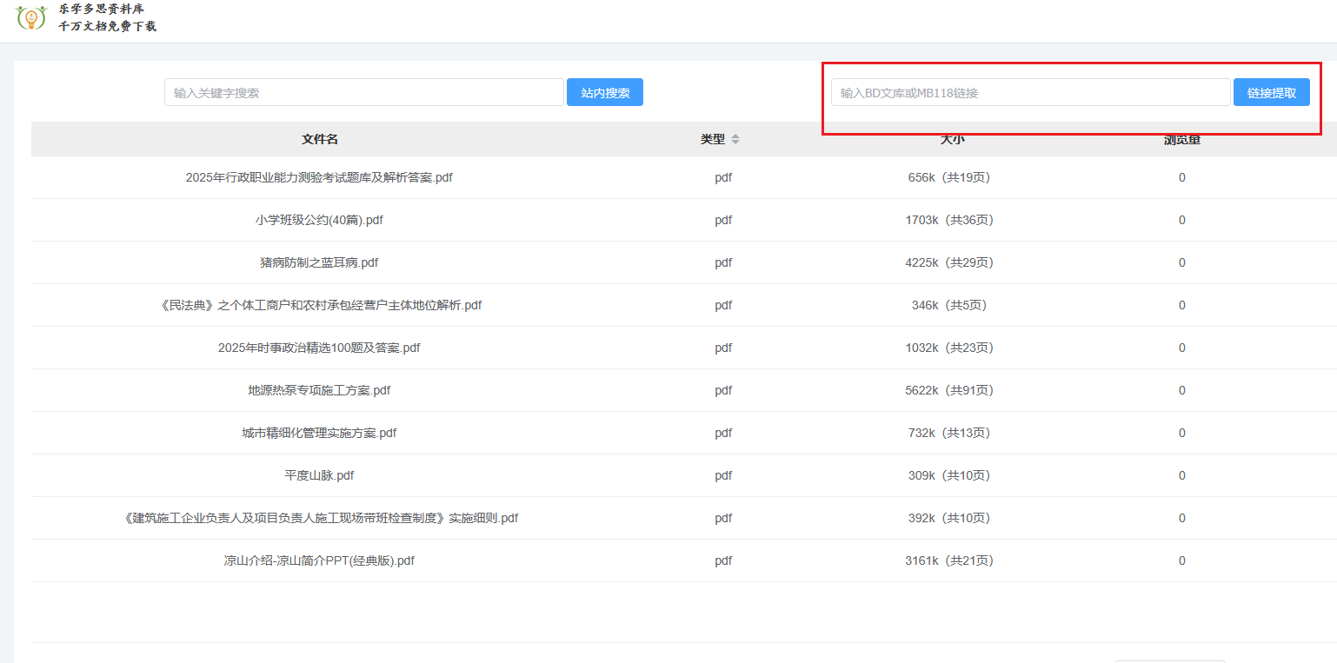Click the sort arrows beside 类型 header
The image size is (1337, 663).
(x=735, y=140)
